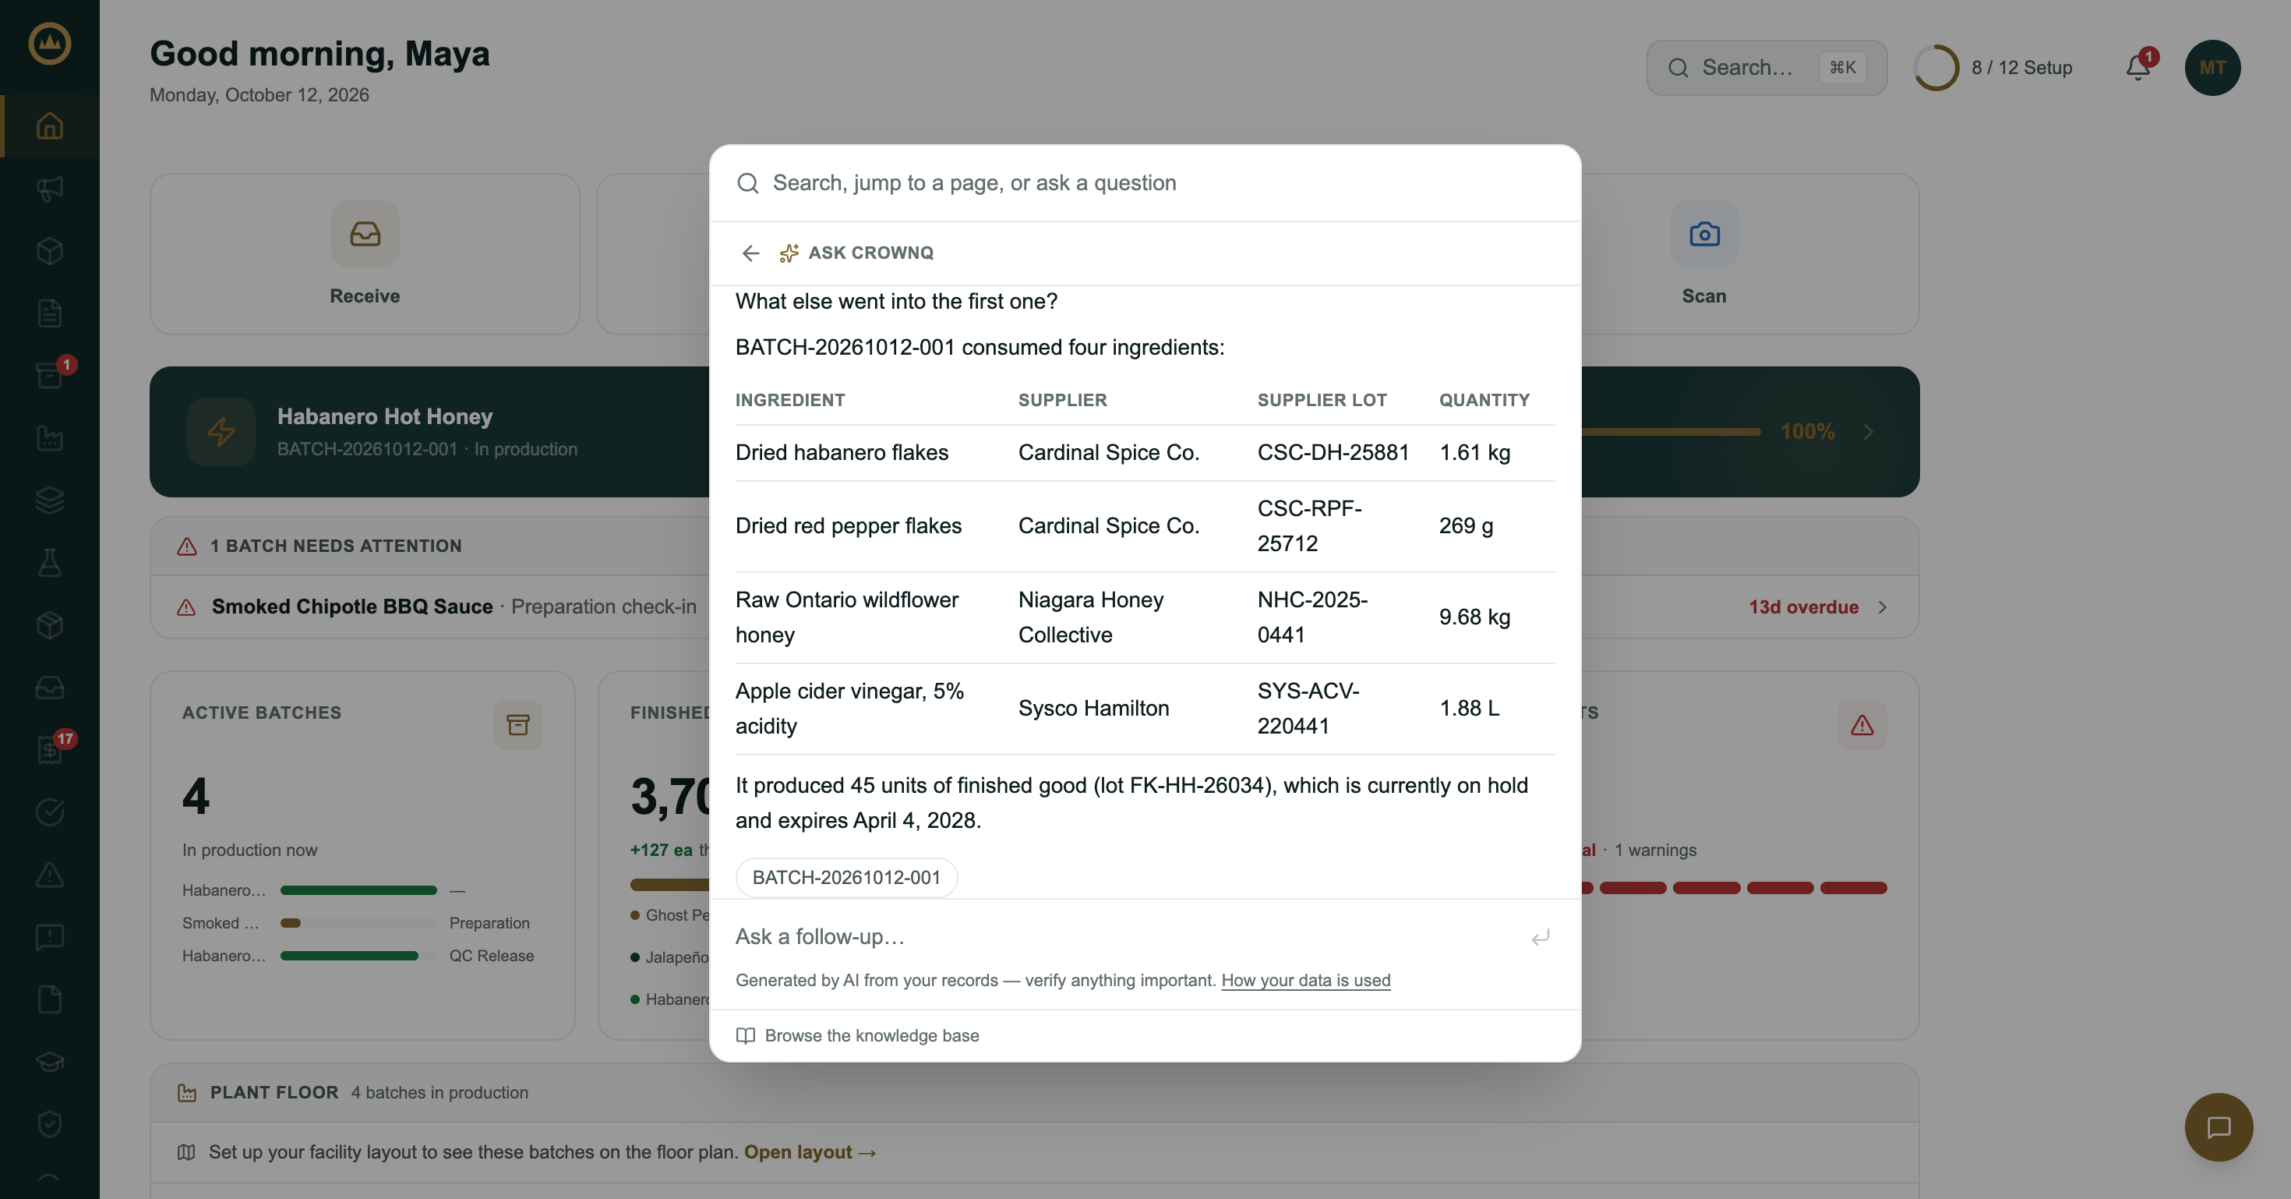2291x1199 pixels.
Task: Click the Niagara Honey Collective supplier cell
Action: (x=1090, y=617)
